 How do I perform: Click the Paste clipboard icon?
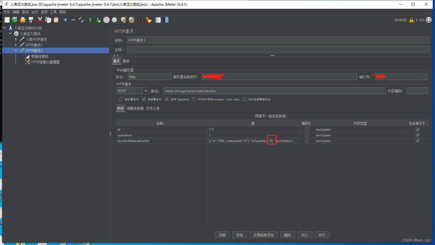[x=56, y=20]
